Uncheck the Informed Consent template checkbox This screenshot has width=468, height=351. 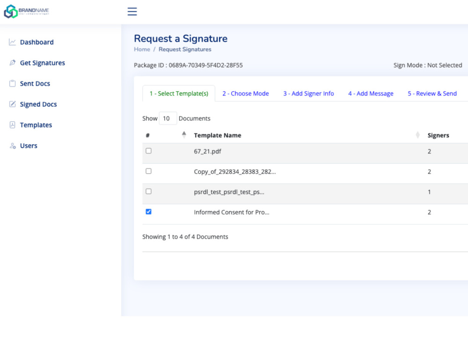point(148,212)
